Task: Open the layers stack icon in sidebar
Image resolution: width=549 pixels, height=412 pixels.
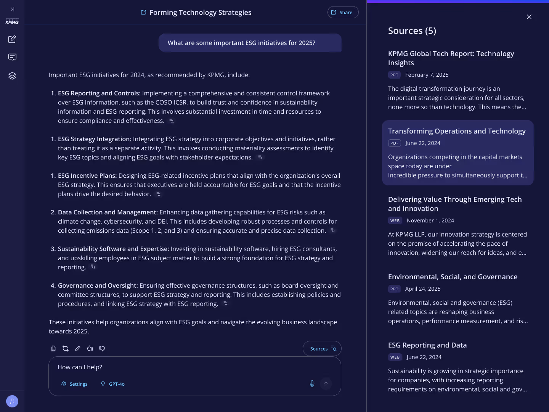Action: click(x=12, y=76)
